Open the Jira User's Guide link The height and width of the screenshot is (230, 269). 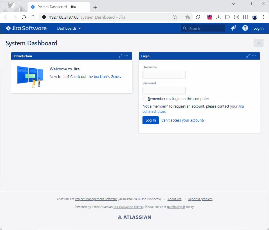(x=107, y=76)
